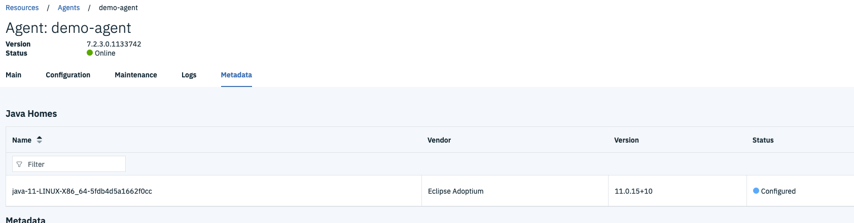The width and height of the screenshot is (854, 223).
Task: Sort by the Name column header
Action: pos(22,140)
